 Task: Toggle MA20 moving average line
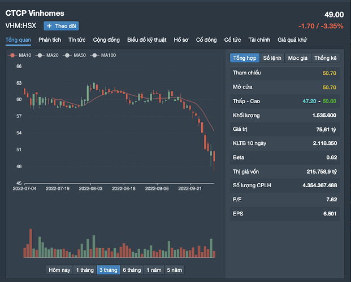pos(39,55)
